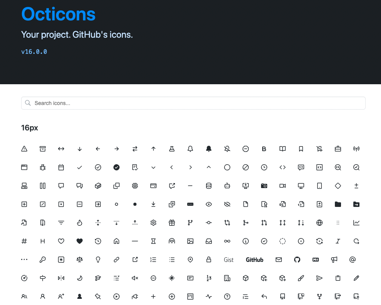Image resolution: width=381 pixels, height=305 pixels.
Task: Click the bug icon
Action: tap(43, 167)
